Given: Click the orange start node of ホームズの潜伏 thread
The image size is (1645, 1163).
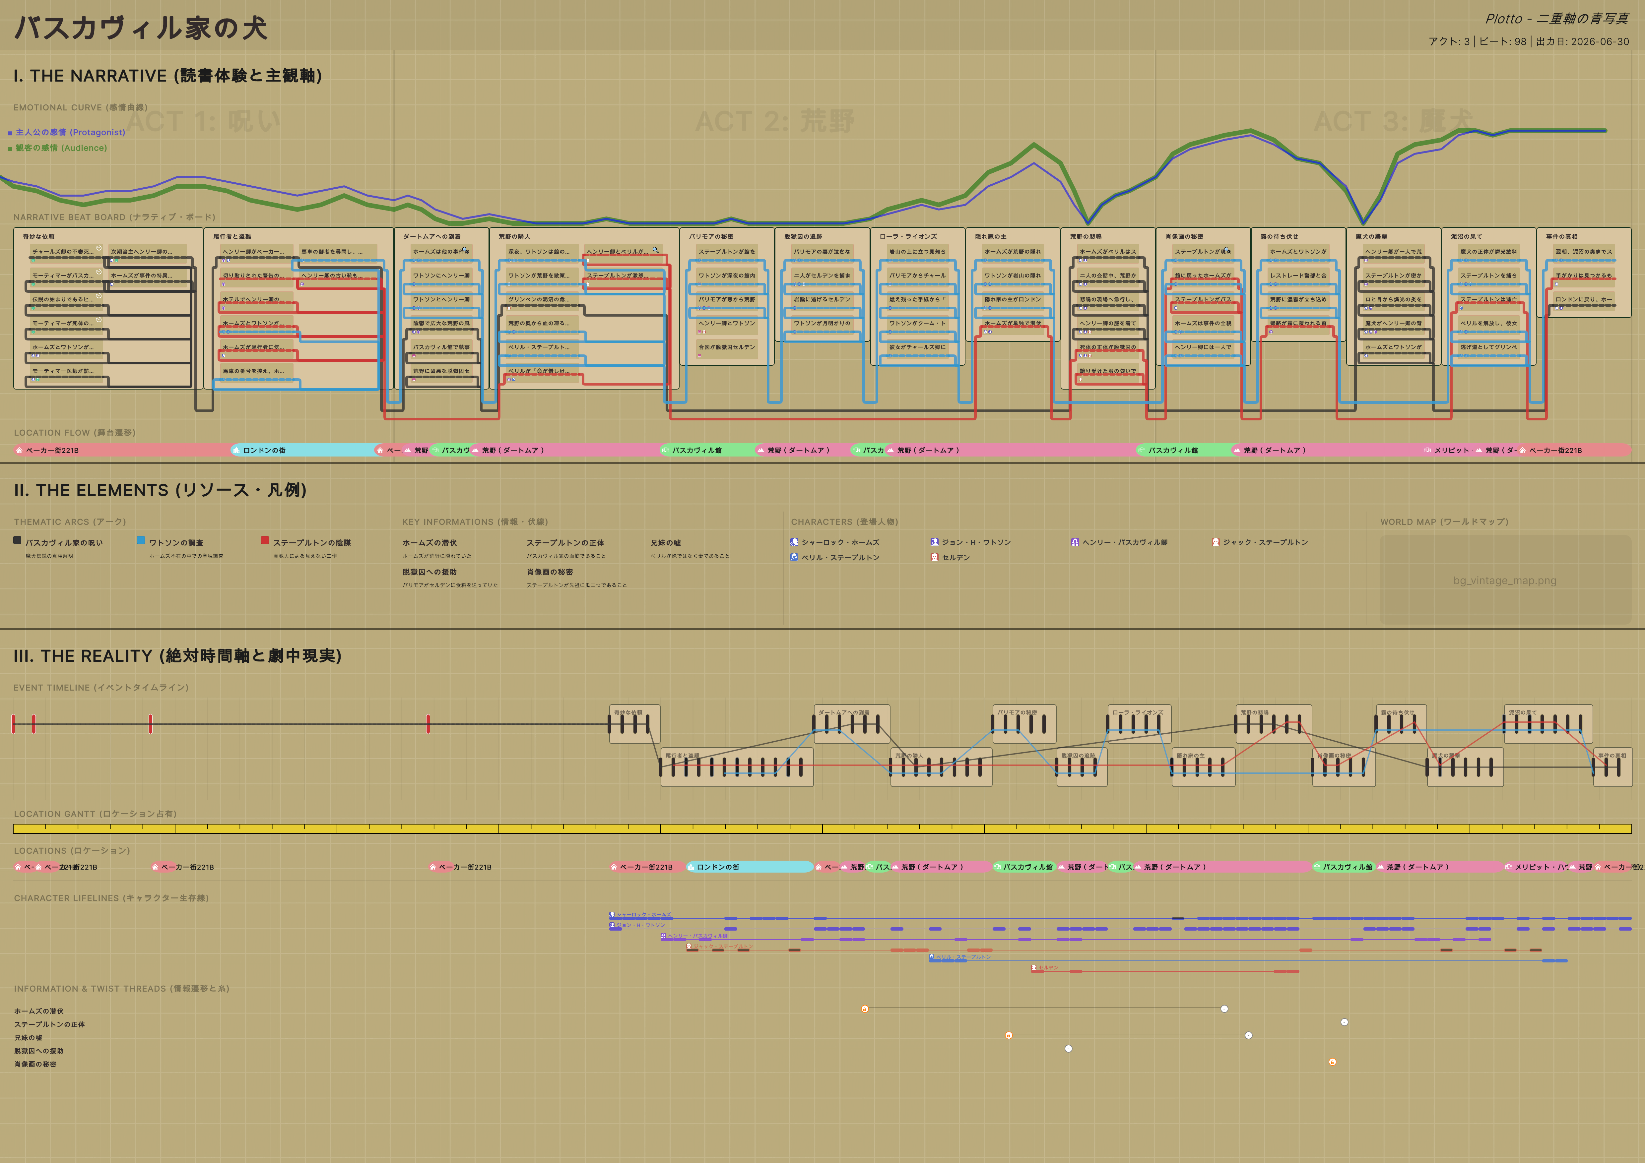Looking at the screenshot, I should 865,1009.
